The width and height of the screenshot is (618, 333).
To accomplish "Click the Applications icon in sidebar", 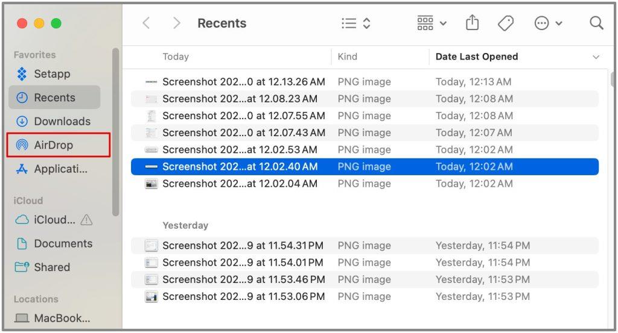I will point(22,169).
